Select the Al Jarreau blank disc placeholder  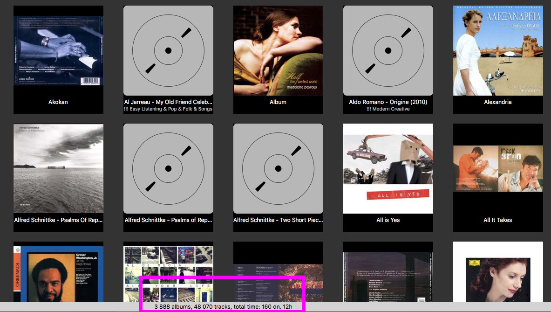pos(168,50)
